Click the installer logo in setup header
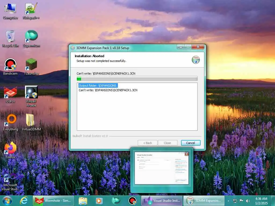Image resolution: width=275 pixels, height=206 pixels. (196, 60)
